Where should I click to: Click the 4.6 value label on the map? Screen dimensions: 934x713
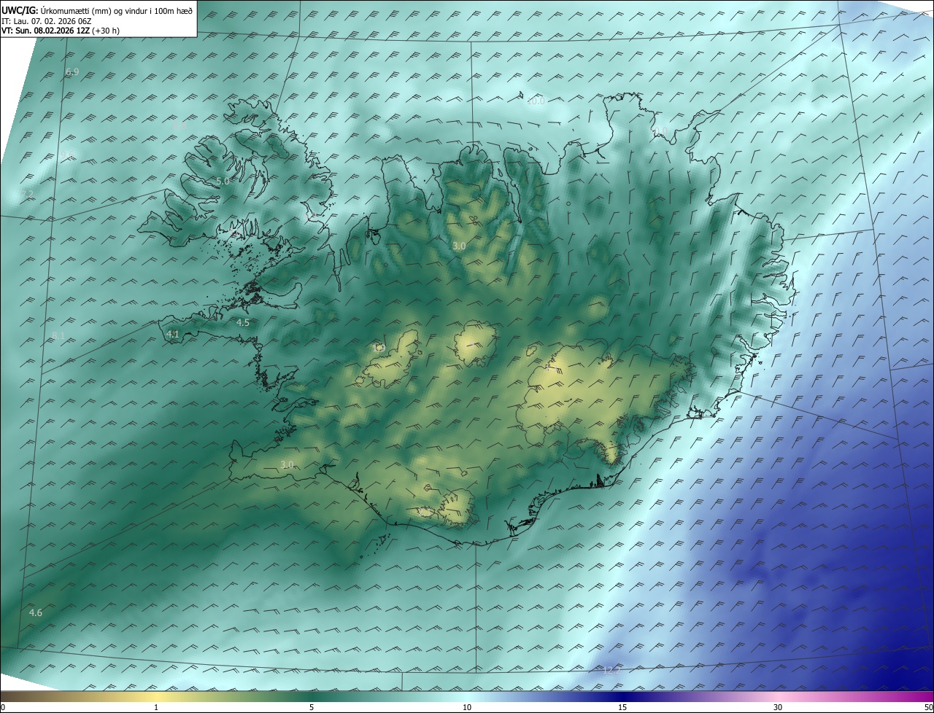(36, 612)
